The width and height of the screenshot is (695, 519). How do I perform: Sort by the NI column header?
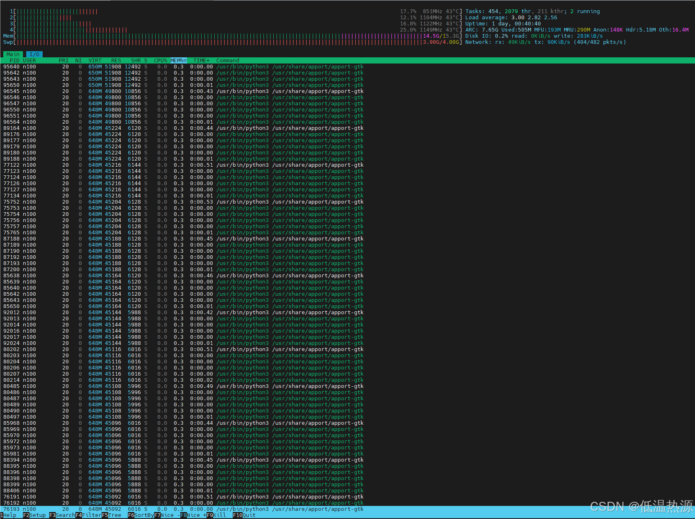click(x=78, y=61)
